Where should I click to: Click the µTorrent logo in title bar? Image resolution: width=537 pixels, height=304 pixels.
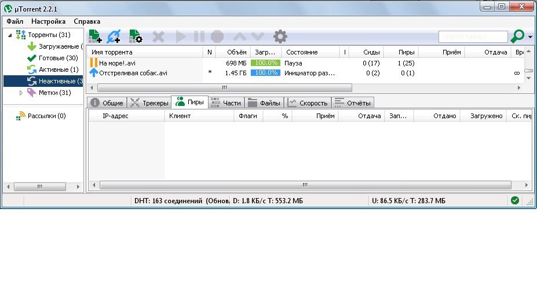[8, 9]
